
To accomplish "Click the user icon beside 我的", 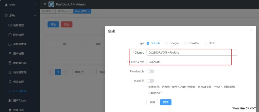I will (6, 5).
